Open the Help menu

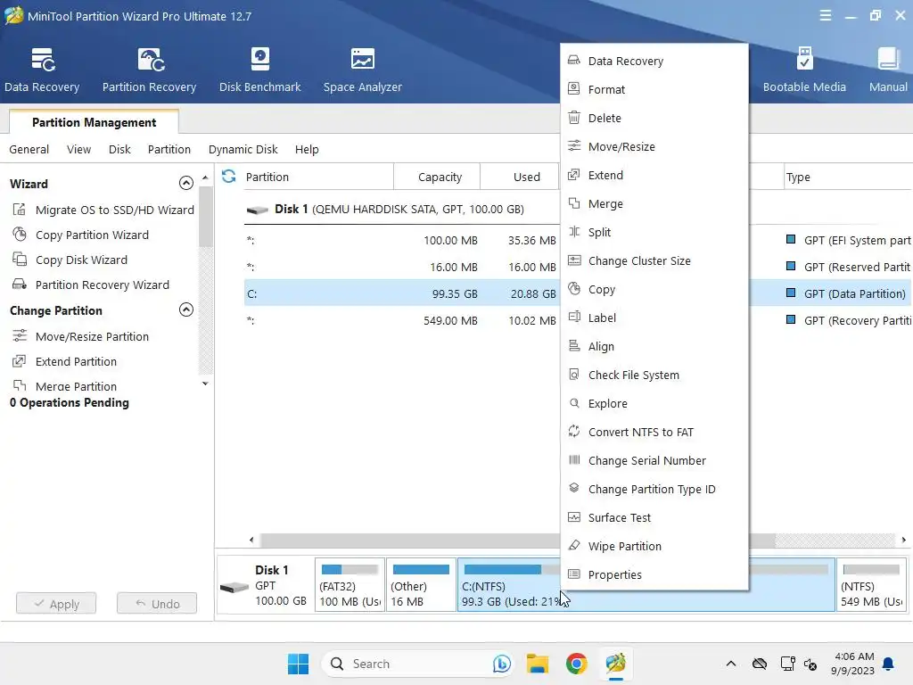point(307,149)
